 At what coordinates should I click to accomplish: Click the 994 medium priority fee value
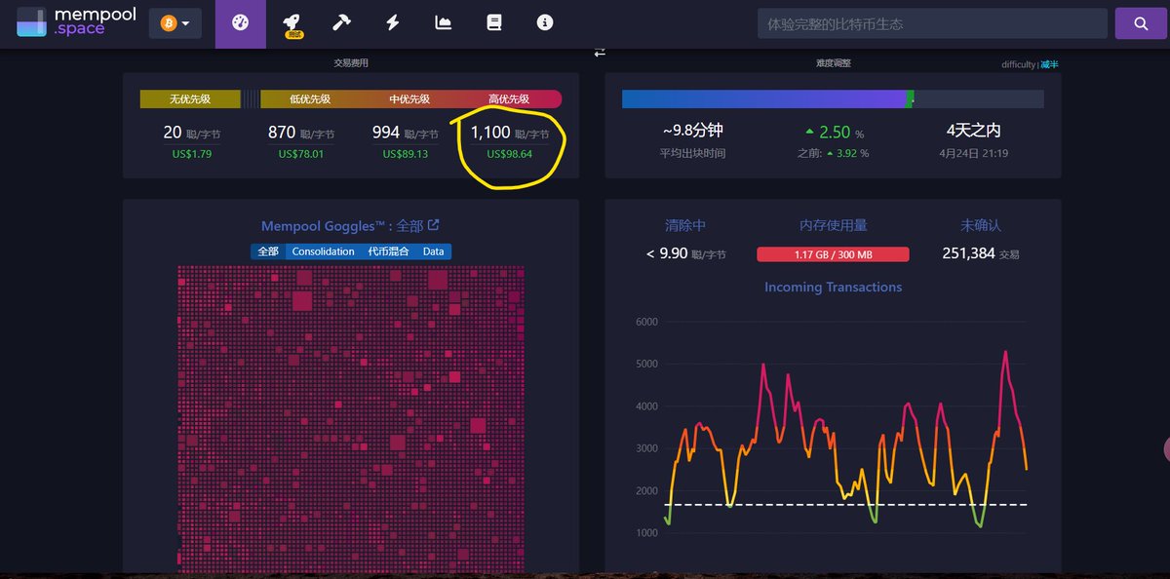pos(386,133)
